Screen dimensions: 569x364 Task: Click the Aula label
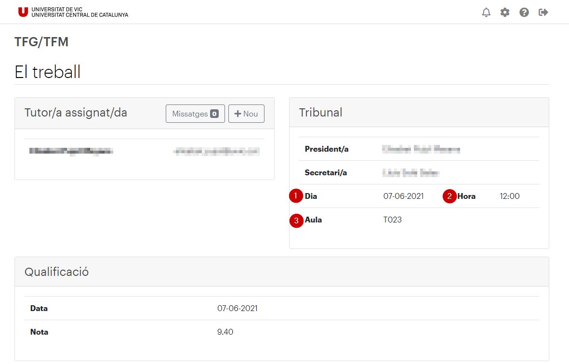[x=313, y=220]
